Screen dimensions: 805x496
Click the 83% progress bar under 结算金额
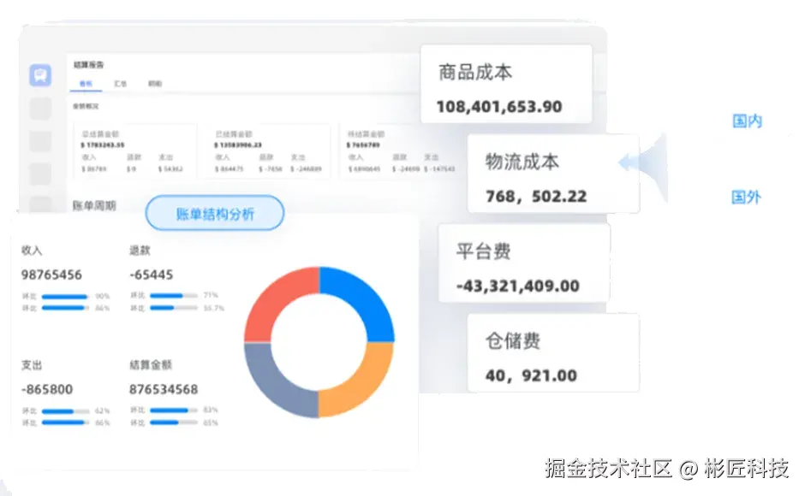(x=174, y=410)
